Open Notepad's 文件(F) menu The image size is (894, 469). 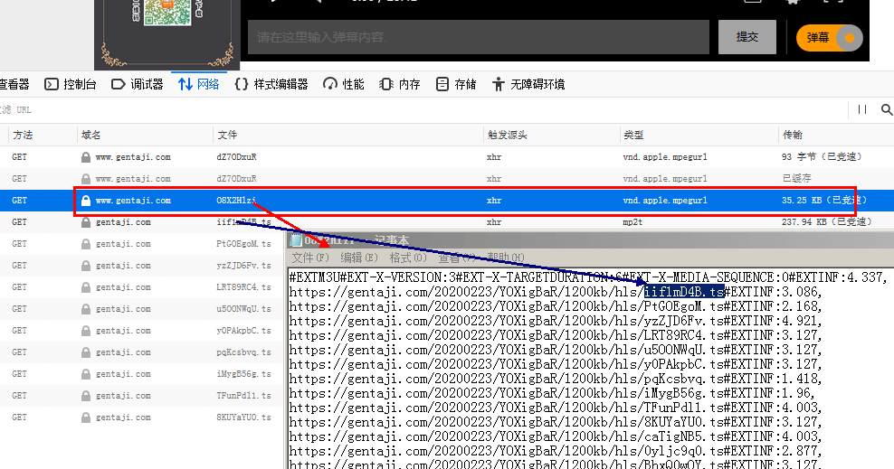[x=311, y=258]
